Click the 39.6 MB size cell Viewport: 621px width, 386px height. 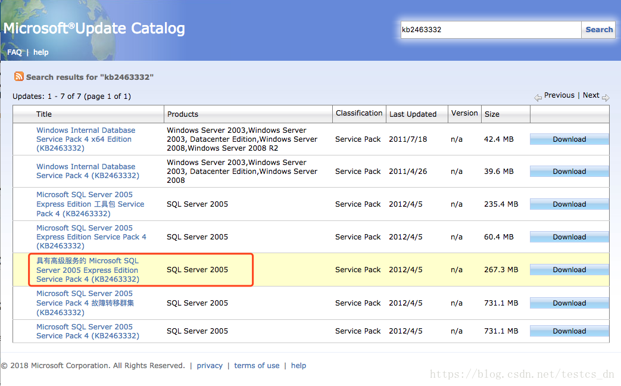click(498, 171)
